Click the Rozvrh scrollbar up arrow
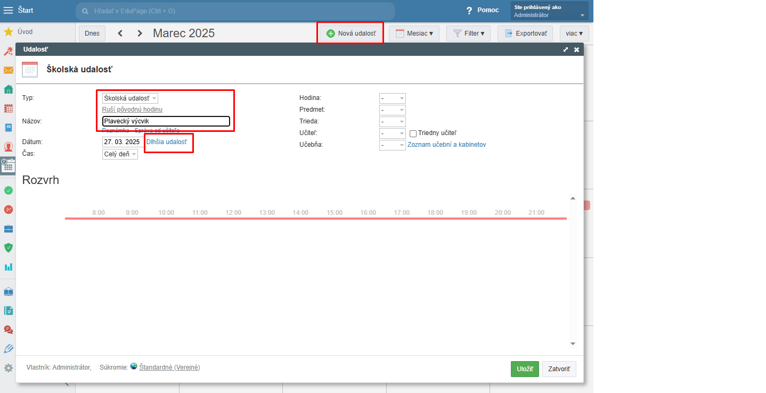This screenshot has width=766, height=393. click(573, 198)
